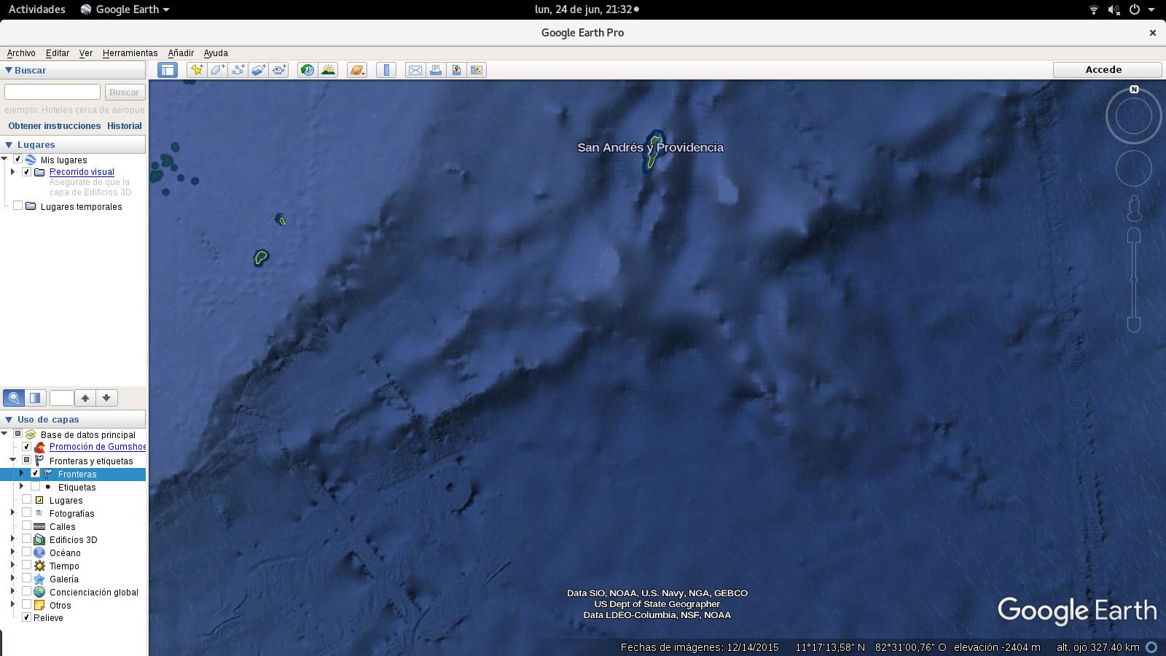Viewport: 1166px width, 656px height.
Task: Add a placemark using the yellow pin icon
Action: click(x=196, y=70)
